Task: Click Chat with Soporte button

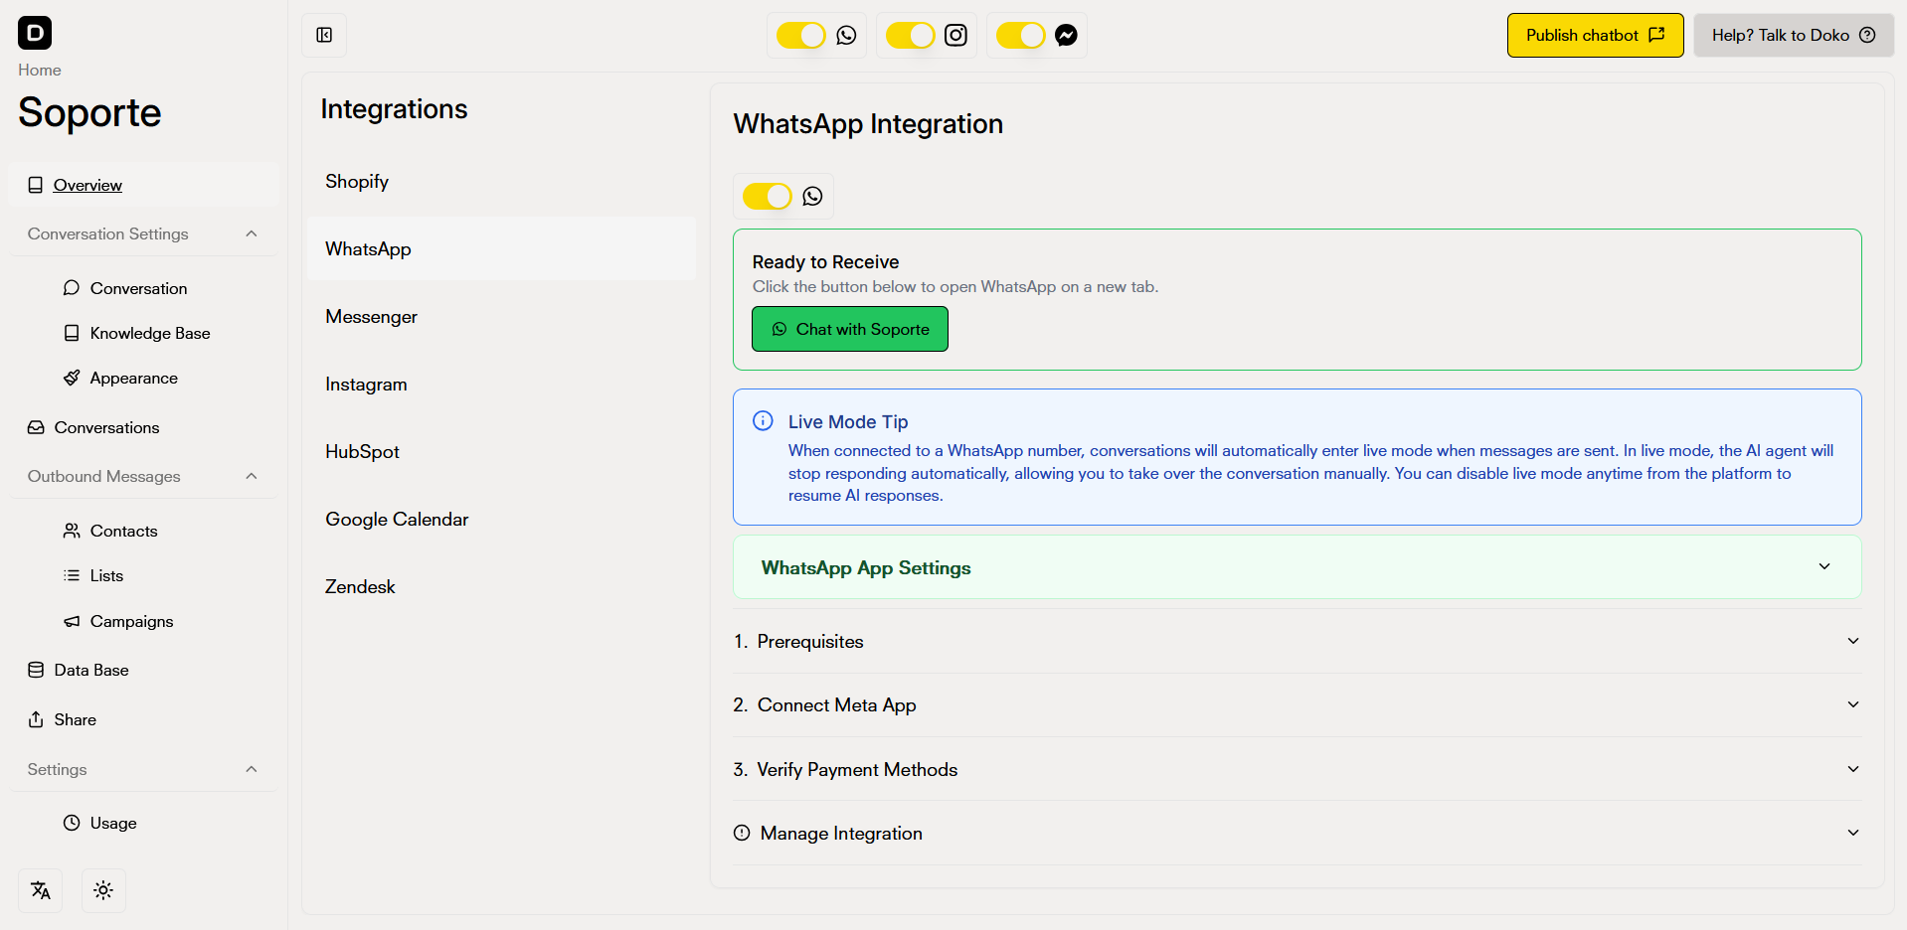Action: point(850,329)
